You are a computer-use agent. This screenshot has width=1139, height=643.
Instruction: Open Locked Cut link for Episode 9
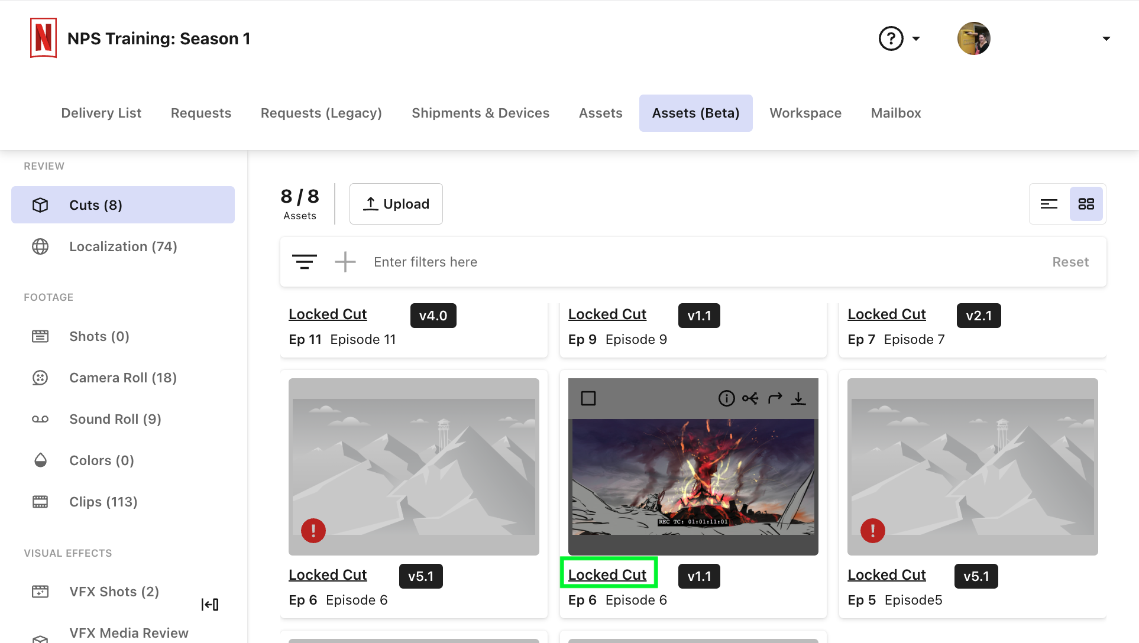(607, 314)
